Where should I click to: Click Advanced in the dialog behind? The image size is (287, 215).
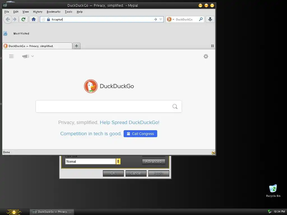coord(153,162)
